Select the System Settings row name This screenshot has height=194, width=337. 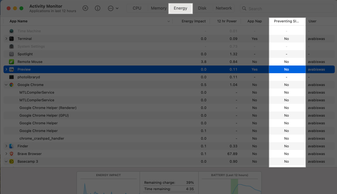click(31, 46)
